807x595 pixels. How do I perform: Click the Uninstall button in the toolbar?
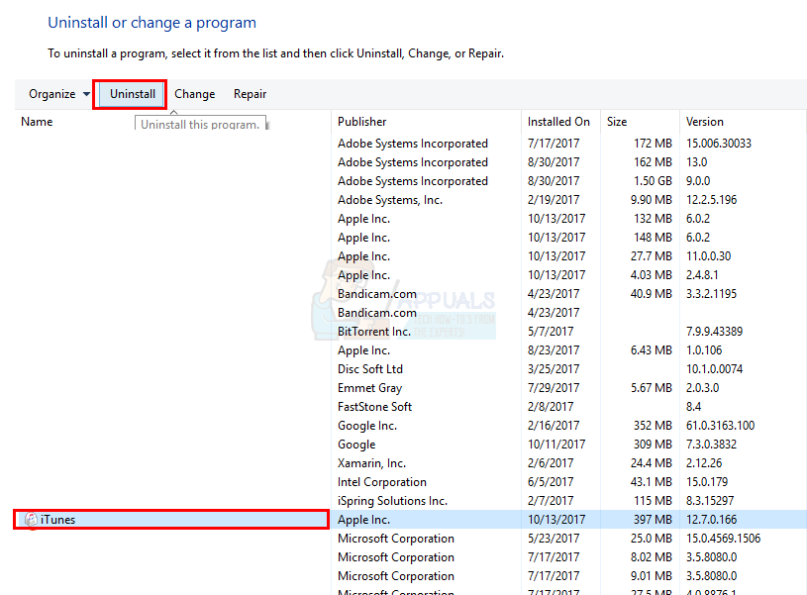pyautogui.click(x=133, y=94)
